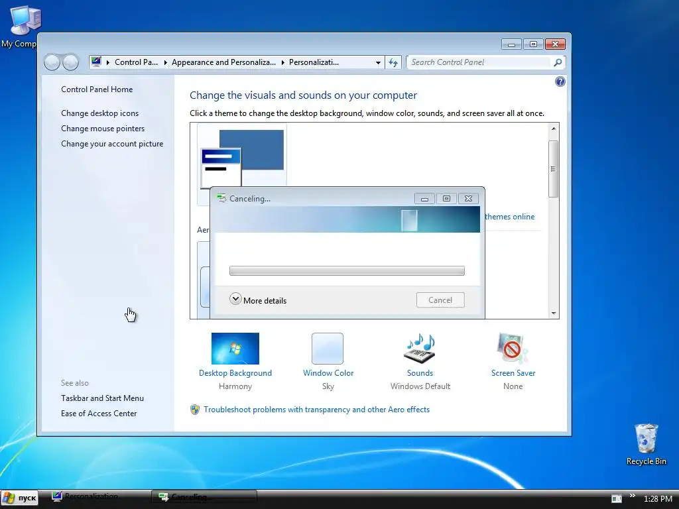This screenshot has width=679, height=509.
Task: Click the Search Control Panel field
Action: point(480,62)
